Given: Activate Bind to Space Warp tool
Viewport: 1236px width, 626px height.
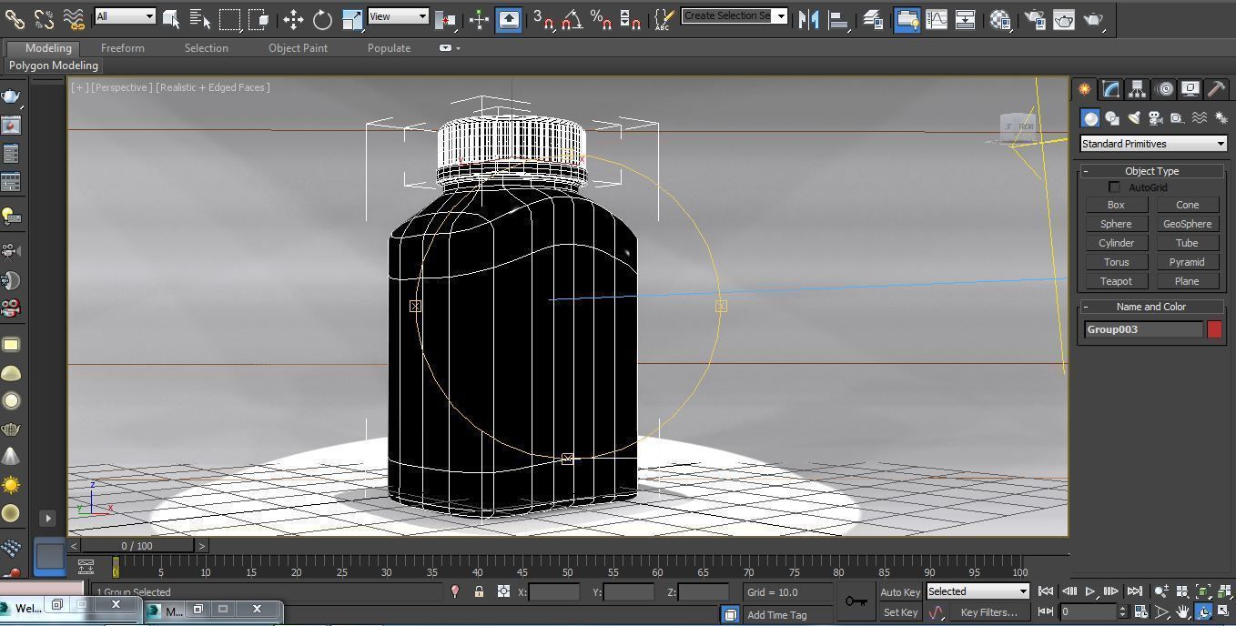Looking at the screenshot, I should click(x=74, y=18).
